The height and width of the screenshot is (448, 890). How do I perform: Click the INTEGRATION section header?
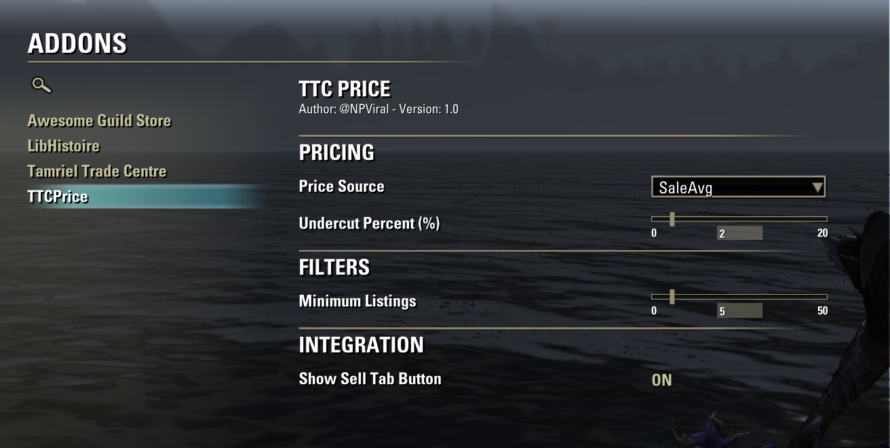point(361,345)
